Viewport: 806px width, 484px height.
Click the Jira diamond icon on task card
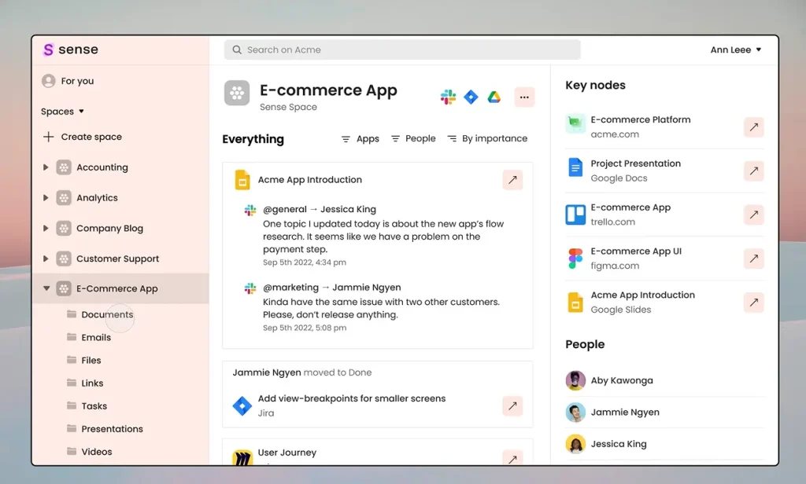tap(242, 405)
